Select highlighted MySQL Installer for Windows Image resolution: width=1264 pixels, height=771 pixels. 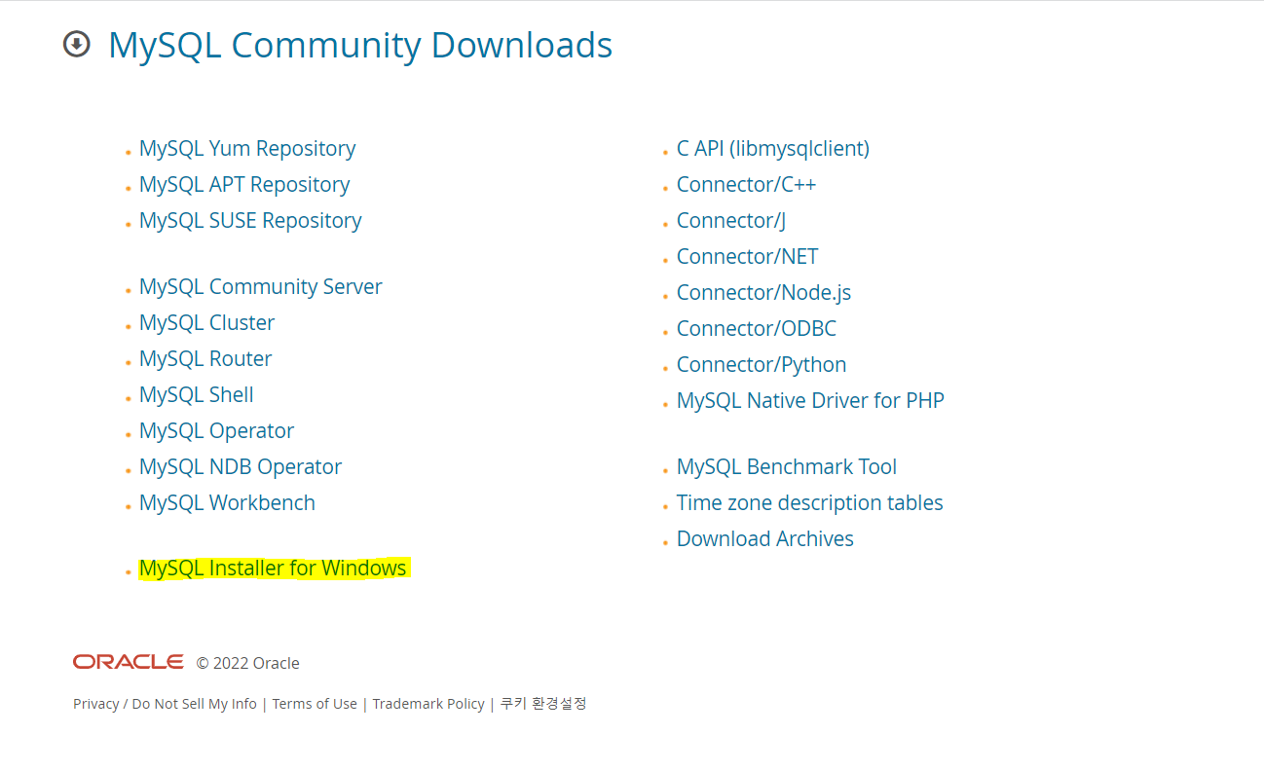click(273, 569)
